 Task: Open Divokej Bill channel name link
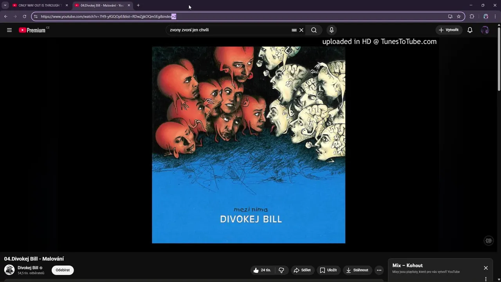coord(28,268)
